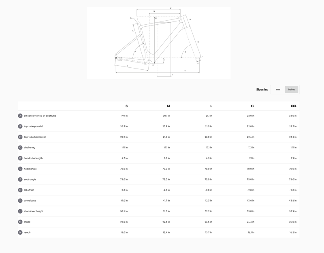This screenshot has height=253, width=324.
Task: Click the C badge for chainstay
Action: coord(20,148)
